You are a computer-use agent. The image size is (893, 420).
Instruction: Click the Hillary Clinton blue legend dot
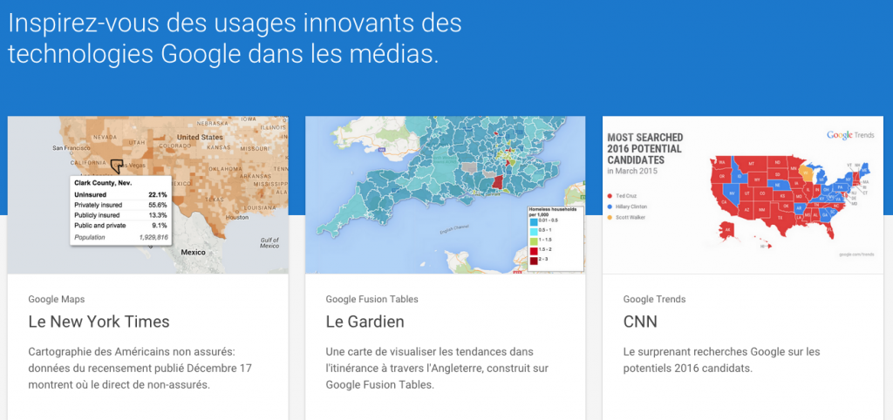click(x=610, y=207)
